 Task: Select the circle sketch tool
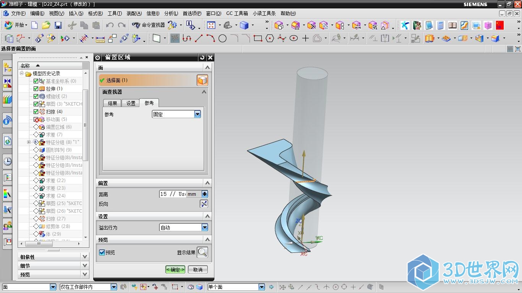[x=222, y=39]
